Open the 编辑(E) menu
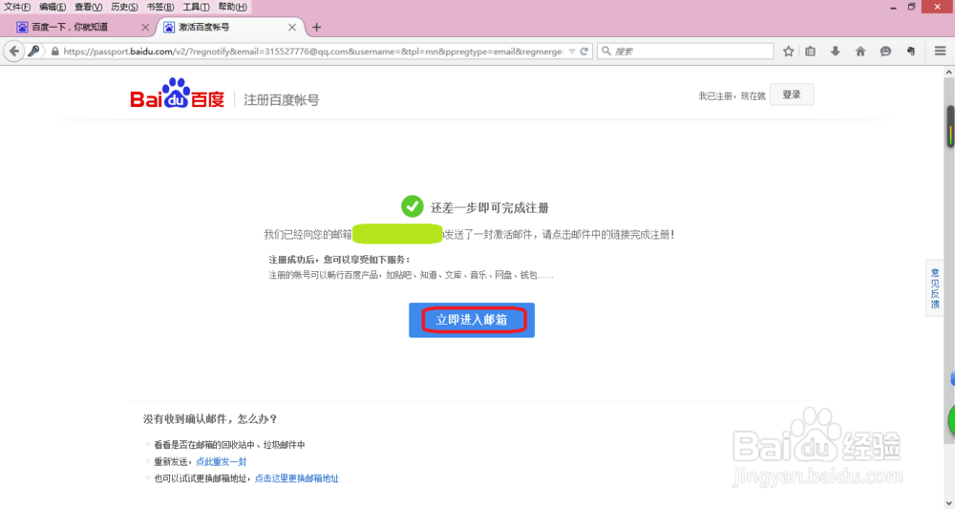955x509 pixels. point(53,7)
